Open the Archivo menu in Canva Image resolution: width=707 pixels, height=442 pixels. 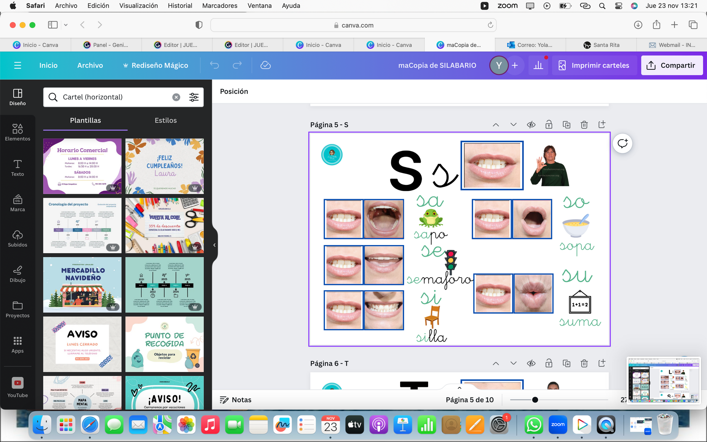click(90, 65)
